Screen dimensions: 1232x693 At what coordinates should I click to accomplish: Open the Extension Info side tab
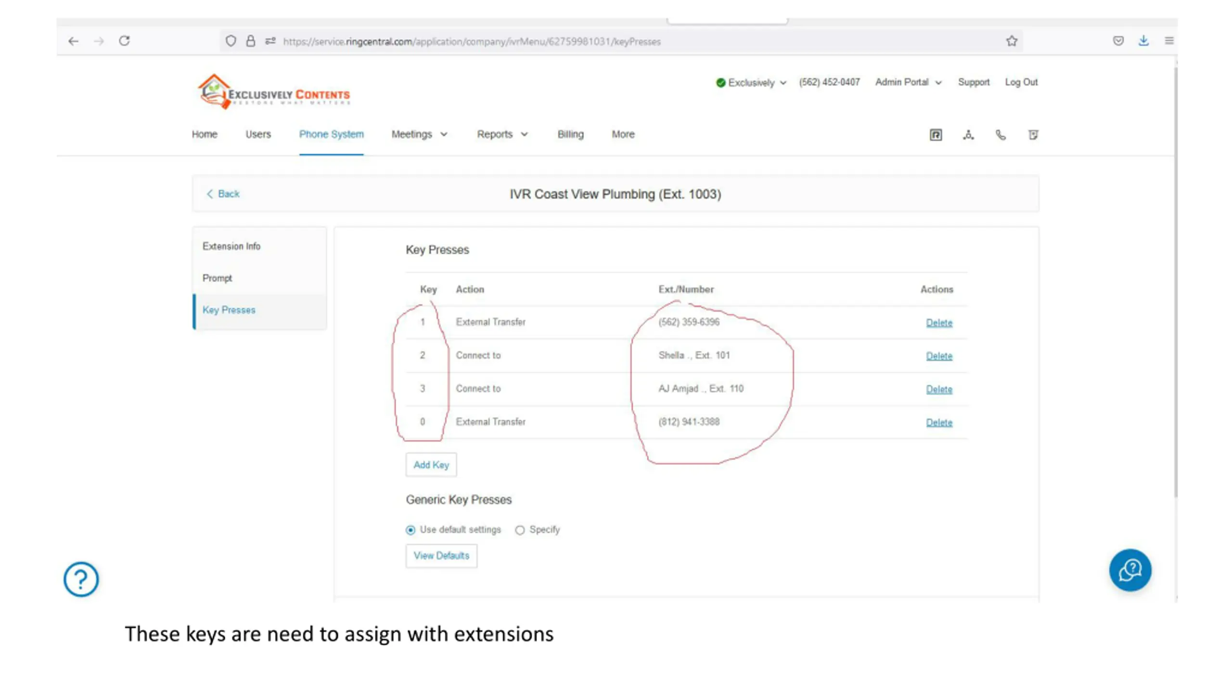[231, 246]
